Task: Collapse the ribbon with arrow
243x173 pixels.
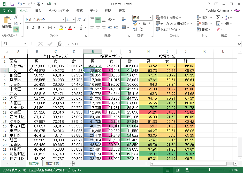Action: click(x=239, y=36)
